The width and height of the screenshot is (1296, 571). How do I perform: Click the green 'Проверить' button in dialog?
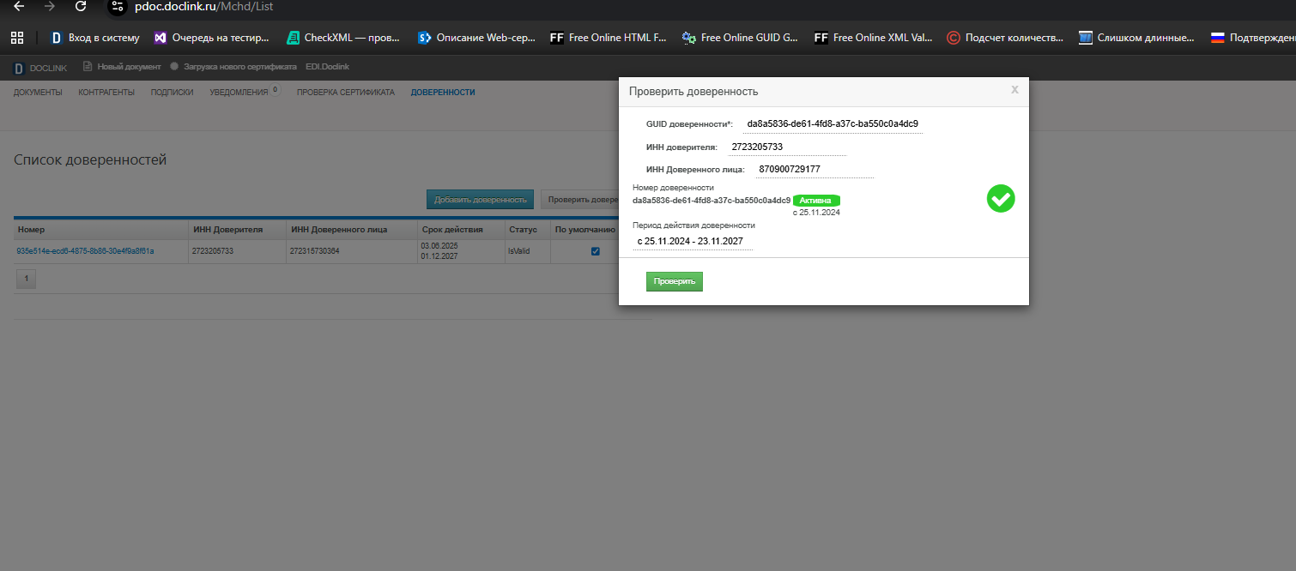coord(675,281)
